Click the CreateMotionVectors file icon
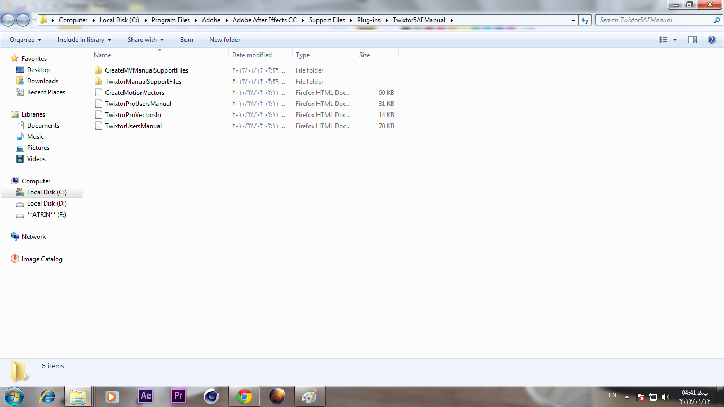The height and width of the screenshot is (407, 724). click(x=98, y=93)
